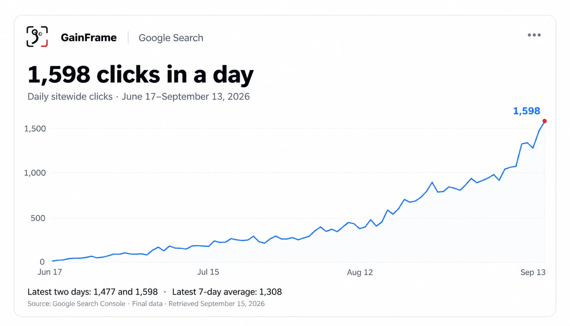Viewport: 570px width, 326px height.
Task: Click the Jul 15 x-axis label
Action: [208, 272]
